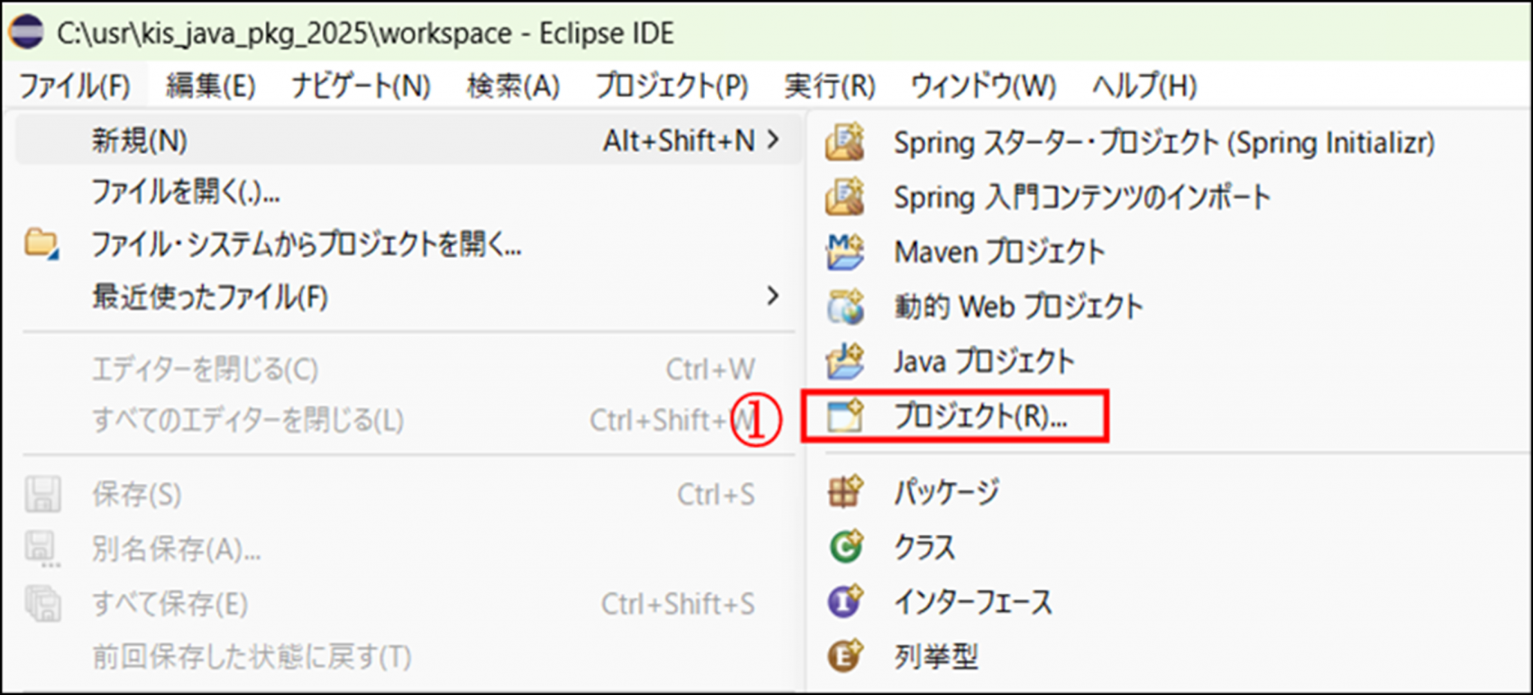Click the purple インターフェース icon
Viewport: 1533px width, 695px height.
point(845,601)
